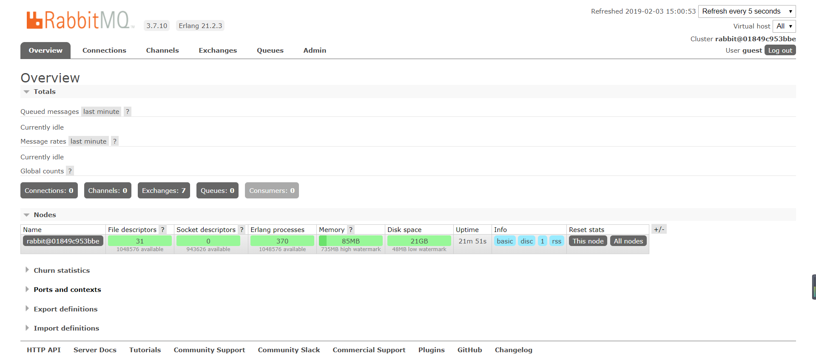Click the RabbitMQ logo
This screenshot has width=816, height=362.
pyautogui.click(x=80, y=20)
